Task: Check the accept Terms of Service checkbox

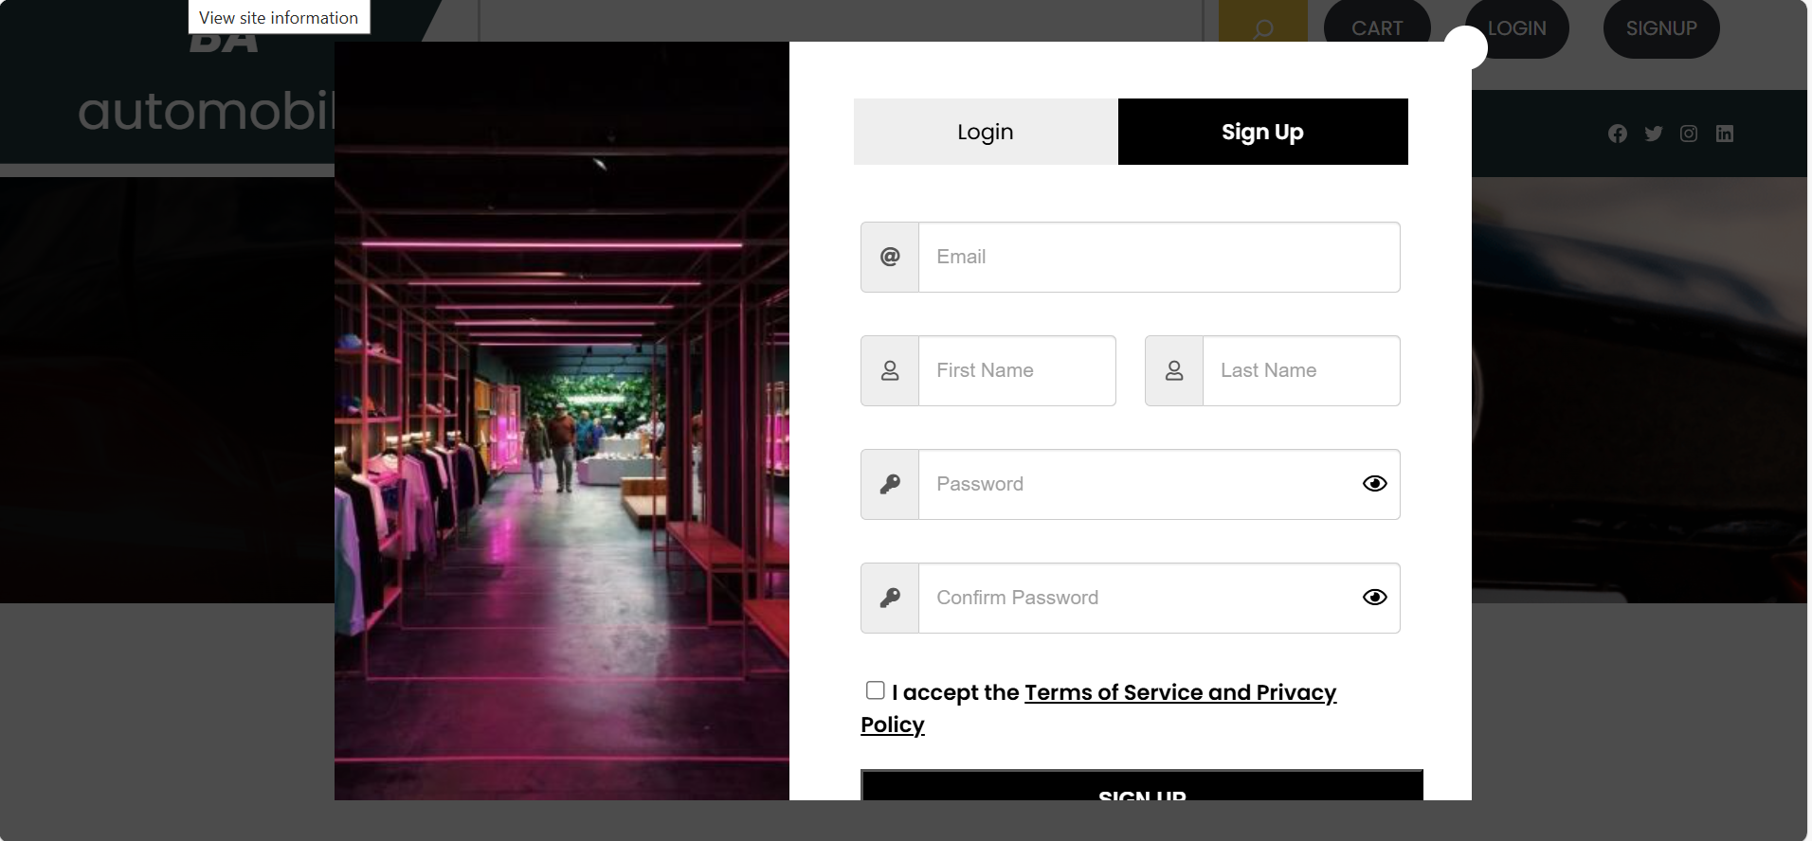Action: pos(875,690)
